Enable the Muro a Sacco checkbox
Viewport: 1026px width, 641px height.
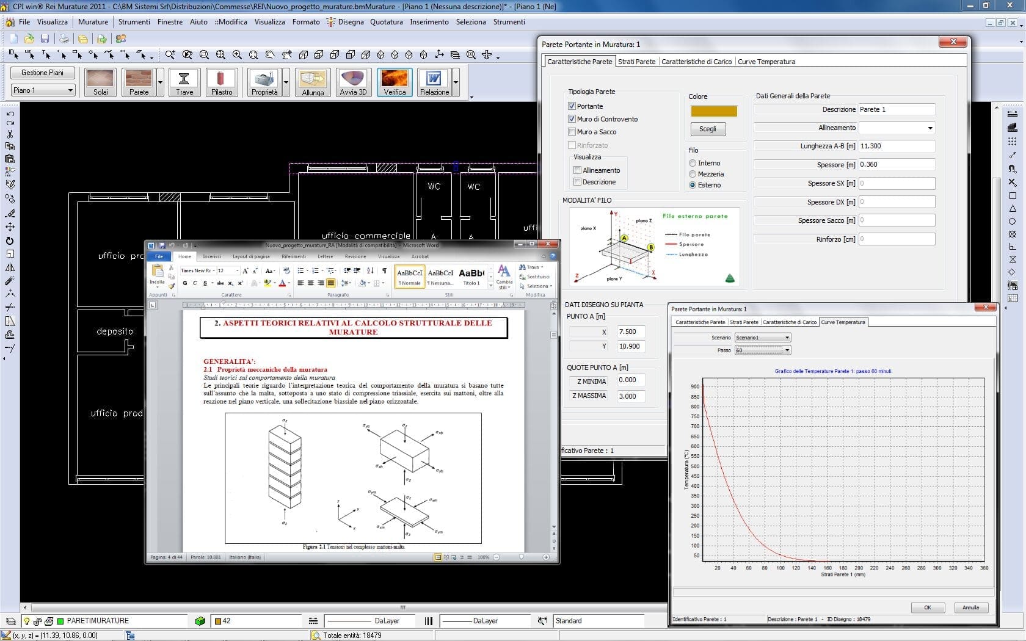tap(572, 132)
